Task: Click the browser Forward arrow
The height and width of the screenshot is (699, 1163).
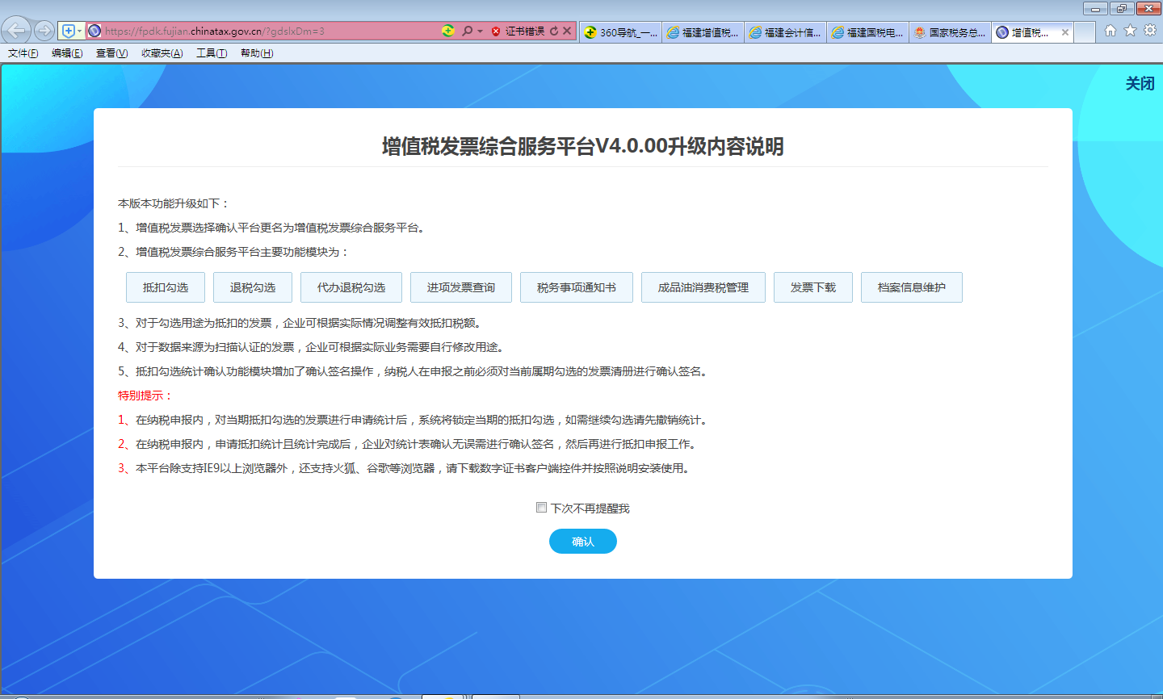Action: (x=44, y=31)
